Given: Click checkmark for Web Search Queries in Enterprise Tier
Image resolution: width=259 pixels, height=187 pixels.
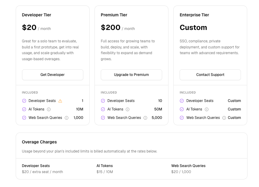Looking at the screenshot, I should click(x=182, y=118).
